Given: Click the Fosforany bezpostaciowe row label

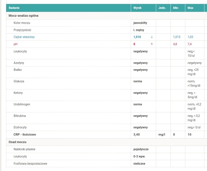Looking at the screenshot, I should pyautogui.click(x=30, y=164).
